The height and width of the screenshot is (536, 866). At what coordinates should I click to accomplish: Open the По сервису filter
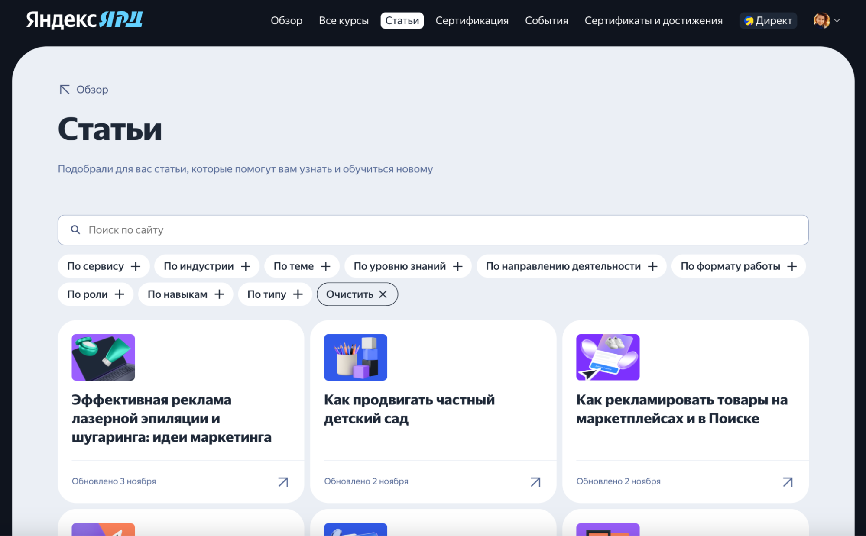click(104, 266)
